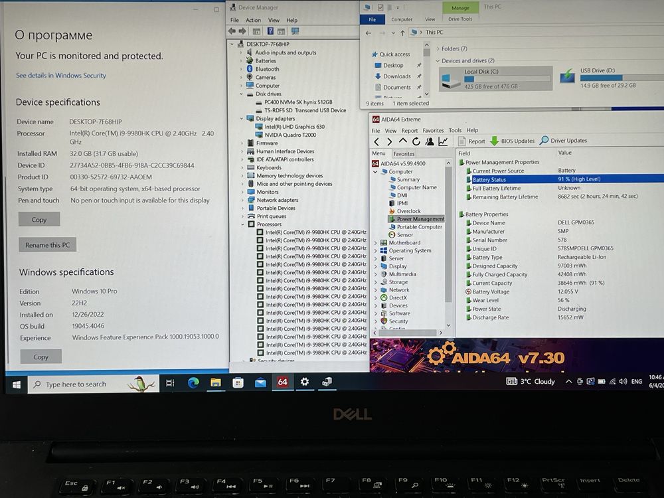Collapse Devices and drives group

coord(438,61)
